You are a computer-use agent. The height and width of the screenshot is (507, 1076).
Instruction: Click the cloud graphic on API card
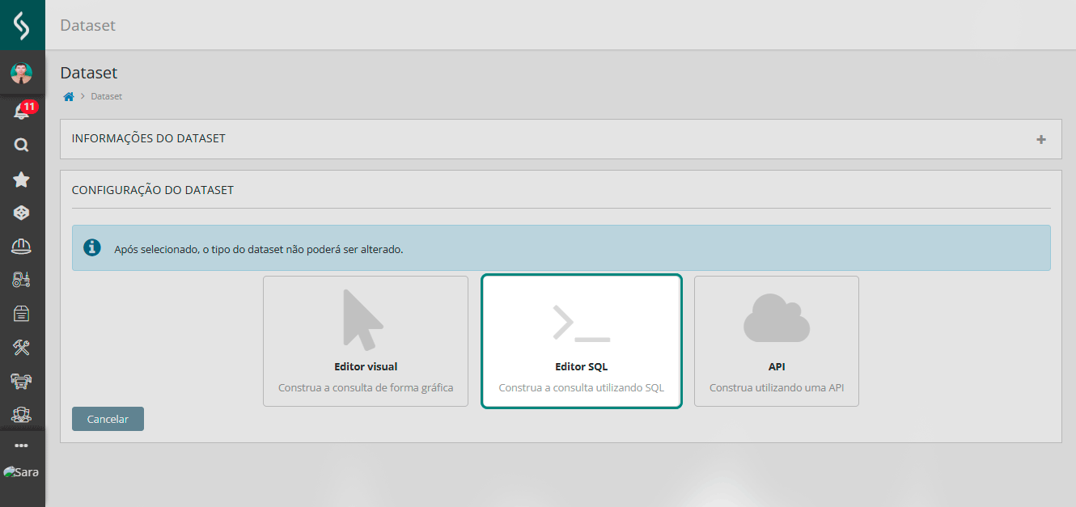(x=777, y=318)
